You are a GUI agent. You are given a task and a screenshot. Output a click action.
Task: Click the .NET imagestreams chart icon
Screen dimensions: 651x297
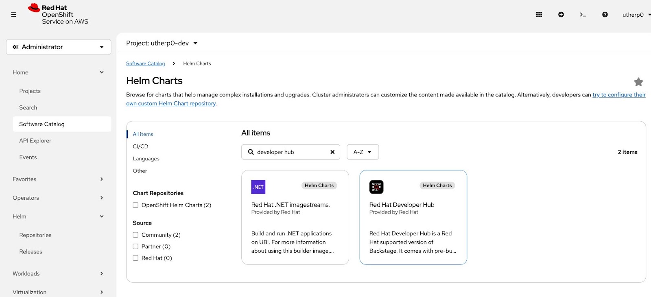[258, 187]
